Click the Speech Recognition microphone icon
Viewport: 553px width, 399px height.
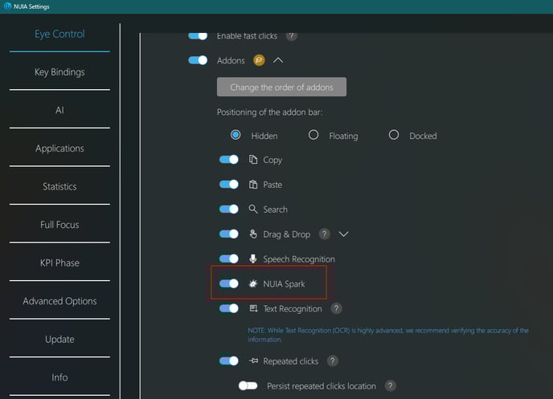click(253, 259)
